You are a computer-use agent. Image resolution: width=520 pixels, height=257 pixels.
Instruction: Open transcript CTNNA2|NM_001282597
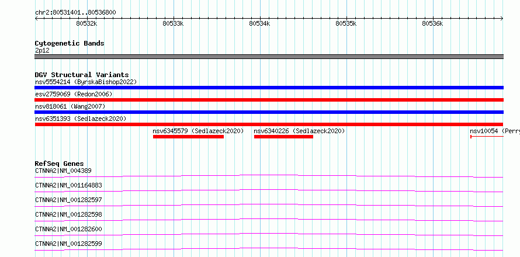68,200
